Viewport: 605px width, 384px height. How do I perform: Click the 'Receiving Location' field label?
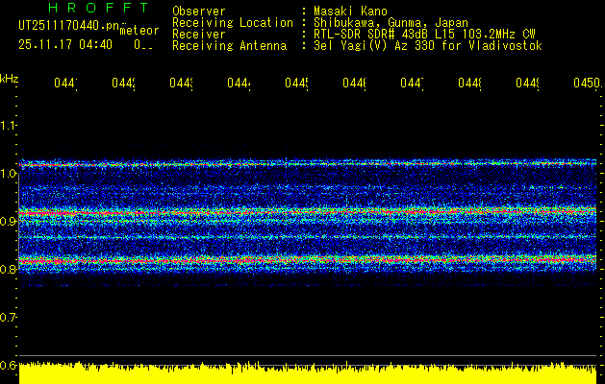coord(232,22)
